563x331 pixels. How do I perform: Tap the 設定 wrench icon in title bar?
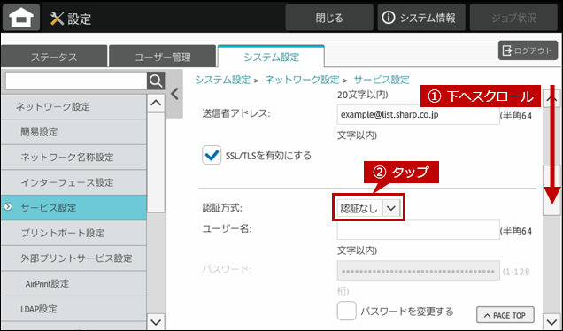click(57, 19)
